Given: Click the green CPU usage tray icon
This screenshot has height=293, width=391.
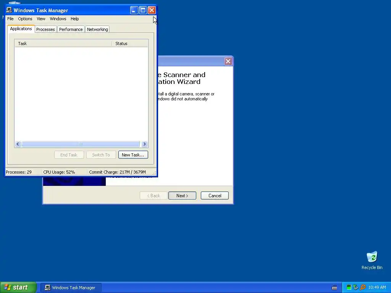Looking at the screenshot, I should click(x=349, y=288).
